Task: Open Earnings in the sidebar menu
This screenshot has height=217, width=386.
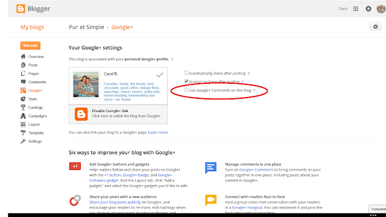Action: point(36,107)
